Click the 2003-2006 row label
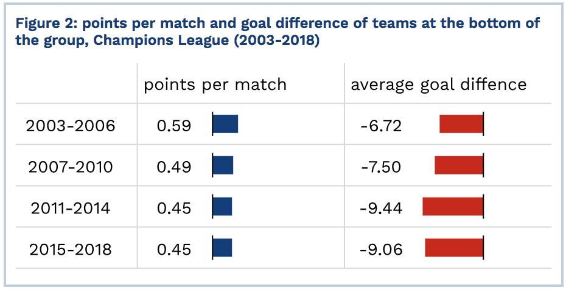Image resolution: width=566 pixels, height=293 pixels. (71, 126)
